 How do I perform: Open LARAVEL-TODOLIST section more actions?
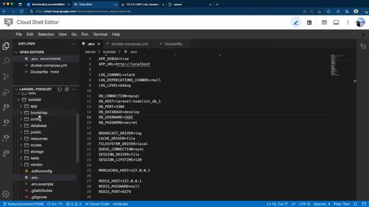pyautogui.click(x=74, y=90)
